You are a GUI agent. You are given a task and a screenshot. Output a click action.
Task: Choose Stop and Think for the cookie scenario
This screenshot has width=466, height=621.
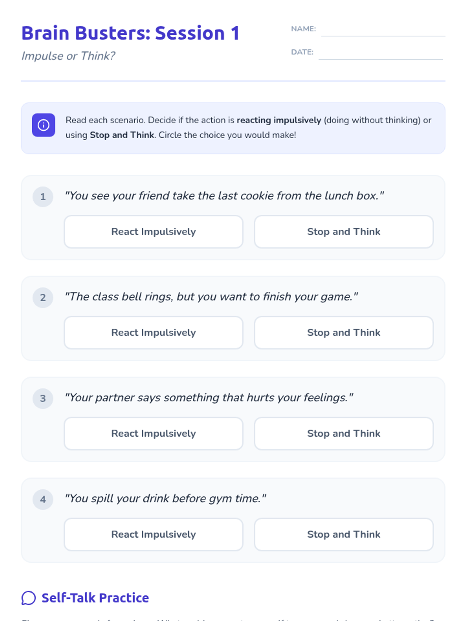click(x=344, y=232)
